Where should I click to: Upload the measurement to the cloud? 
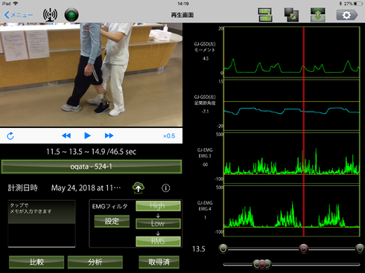coord(139,187)
